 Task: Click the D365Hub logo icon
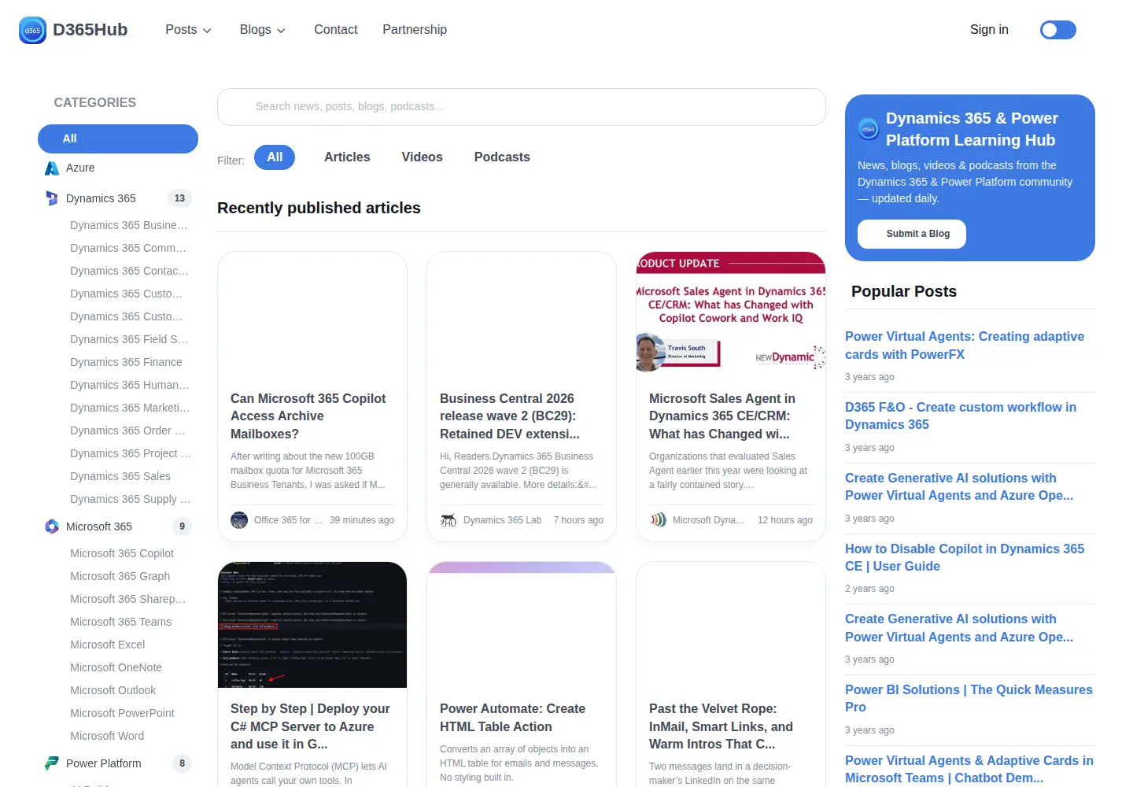(32, 30)
